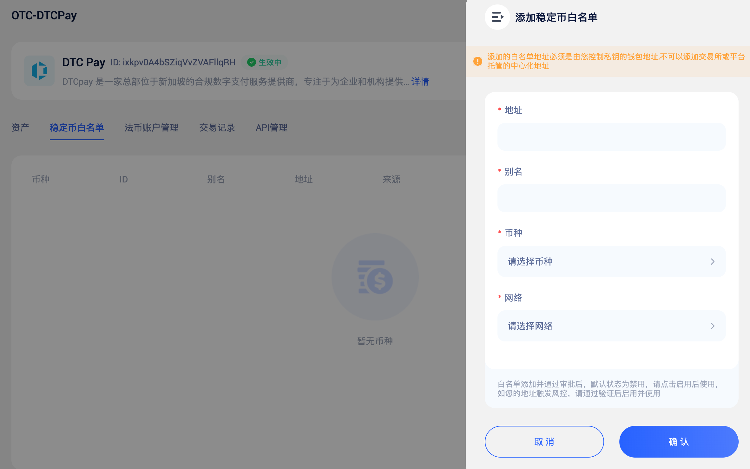This screenshot has height=469, width=750.
Task: Open the 详情 link in the description
Action: coord(420,82)
